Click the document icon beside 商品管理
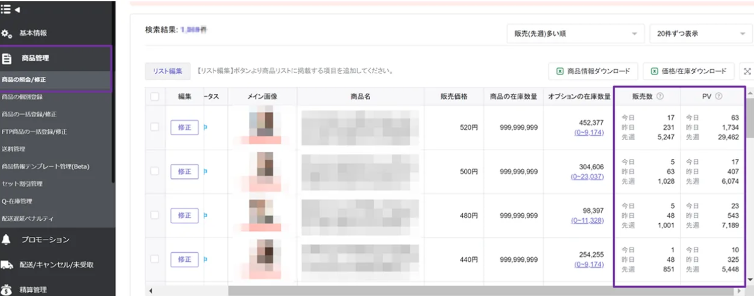The height and width of the screenshot is (296, 754). click(x=7, y=59)
